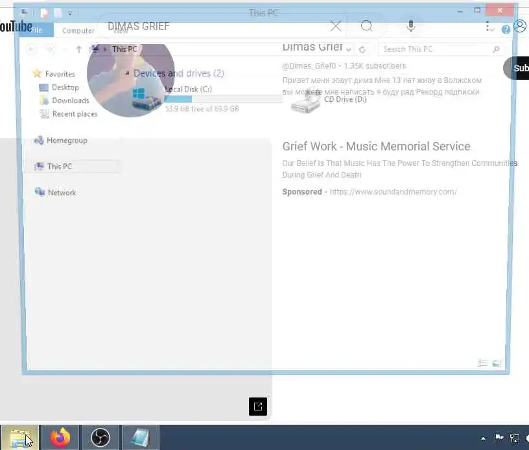Collapse the Devices and drives group
Viewport: 529px width, 450px height.
[x=128, y=73]
